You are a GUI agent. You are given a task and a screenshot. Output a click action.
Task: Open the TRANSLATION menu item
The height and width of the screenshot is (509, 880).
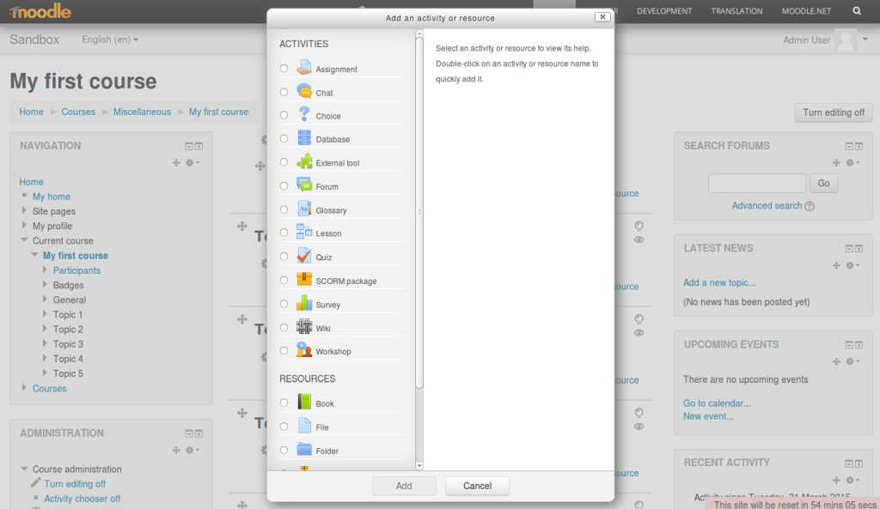click(x=736, y=11)
